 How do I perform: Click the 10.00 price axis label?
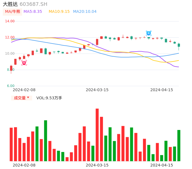tap(10, 54)
